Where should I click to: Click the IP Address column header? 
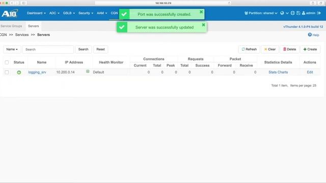(74, 62)
